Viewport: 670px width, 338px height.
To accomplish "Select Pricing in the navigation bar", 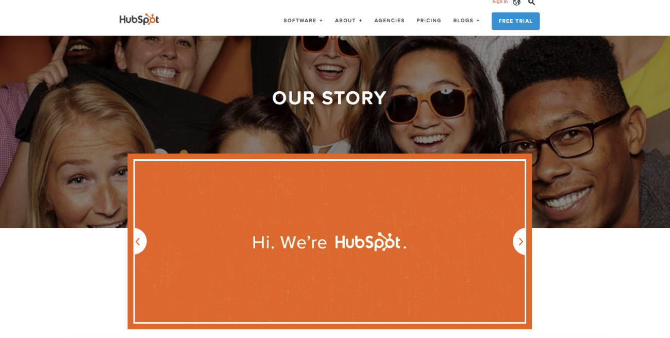I will (429, 21).
